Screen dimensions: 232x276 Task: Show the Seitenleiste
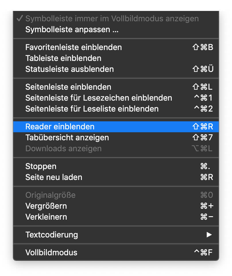68,87
